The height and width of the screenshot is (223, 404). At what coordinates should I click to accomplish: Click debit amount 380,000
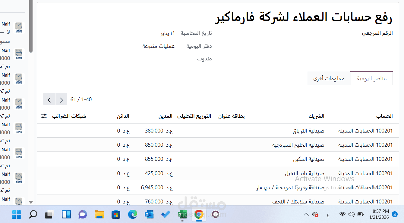pyautogui.click(x=159, y=131)
